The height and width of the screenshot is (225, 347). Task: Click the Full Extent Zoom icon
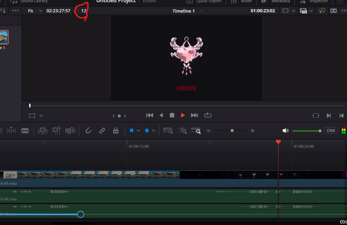[168, 131]
